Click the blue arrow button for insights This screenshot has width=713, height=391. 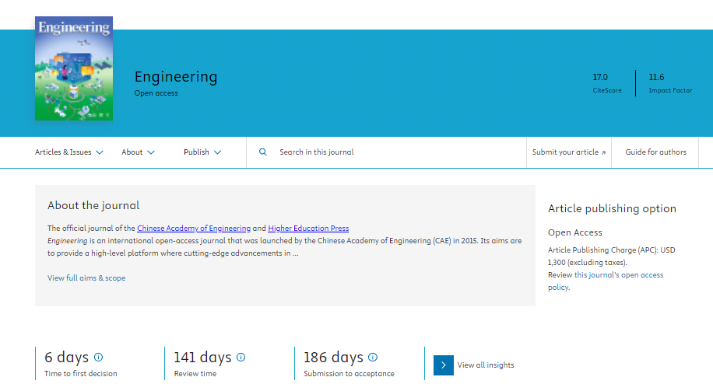(444, 365)
